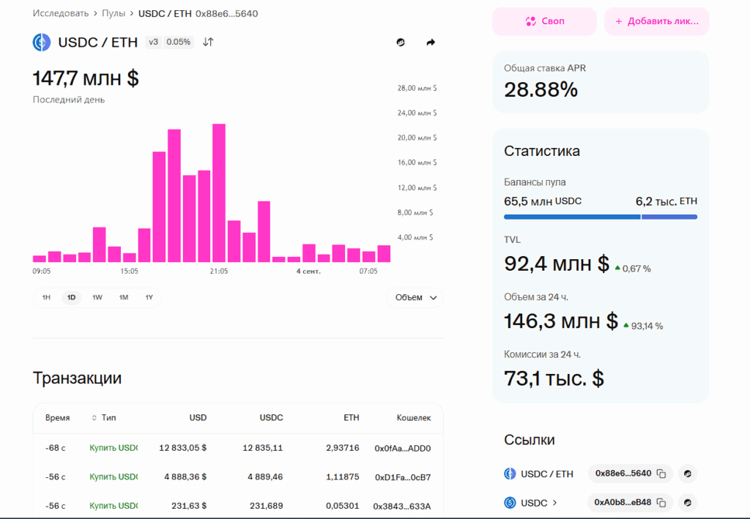Copy the USDC address 0xA0b8...eB48
The width and height of the screenshot is (750, 519).
click(x=661, y=503)
